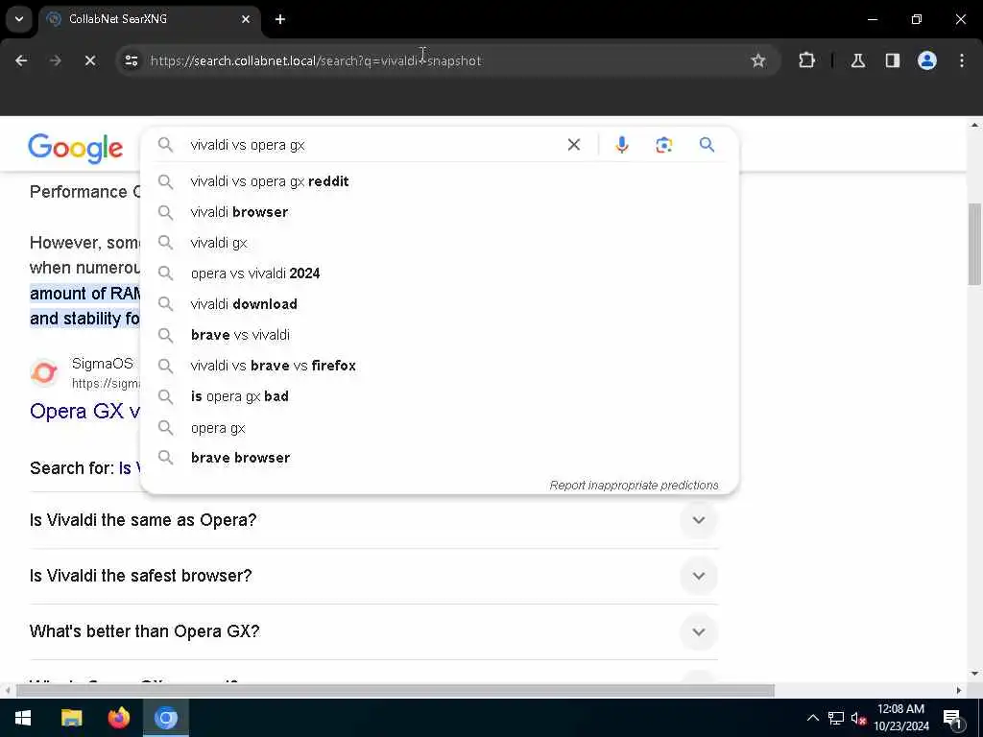Start voice search with the microphone icon

pos(621,145)
